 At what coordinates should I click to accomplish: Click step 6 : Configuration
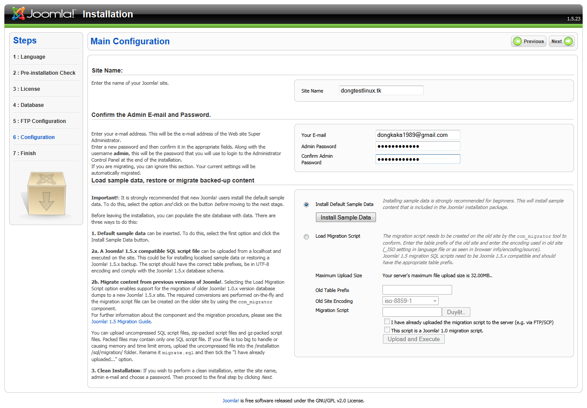point(34,137)
